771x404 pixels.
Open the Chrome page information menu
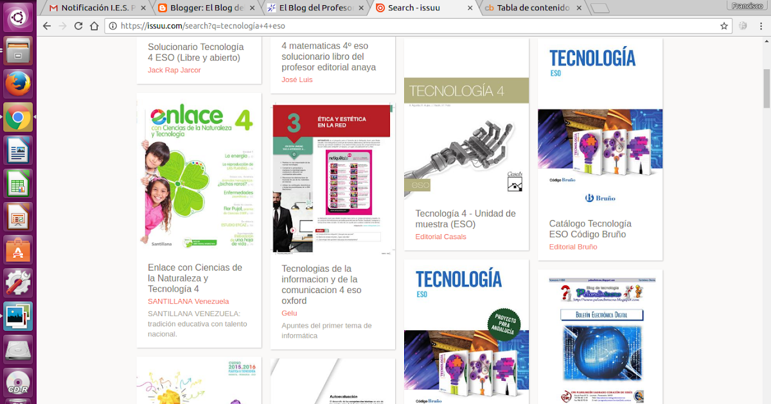click(114, 26)
